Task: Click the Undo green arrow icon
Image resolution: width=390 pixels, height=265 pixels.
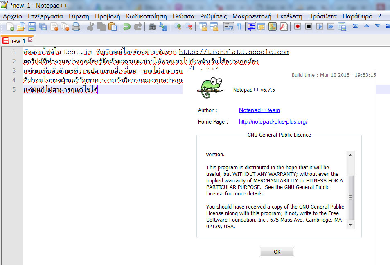Action: point(127,27)
